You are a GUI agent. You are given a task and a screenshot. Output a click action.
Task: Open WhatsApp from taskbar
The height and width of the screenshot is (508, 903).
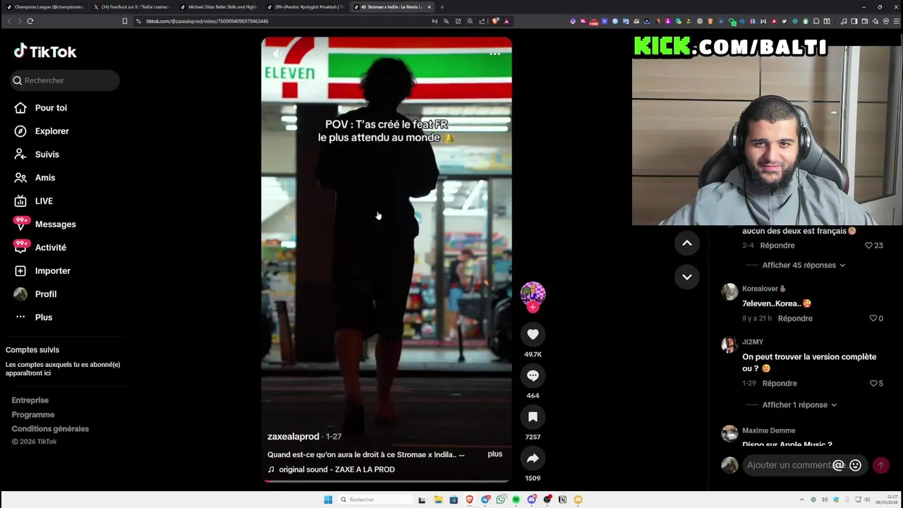[500, 500]
